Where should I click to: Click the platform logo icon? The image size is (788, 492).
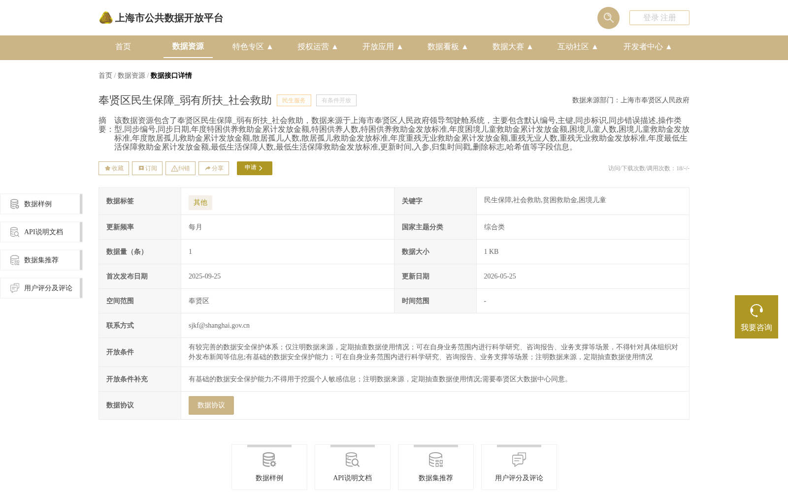pos(106,18)
